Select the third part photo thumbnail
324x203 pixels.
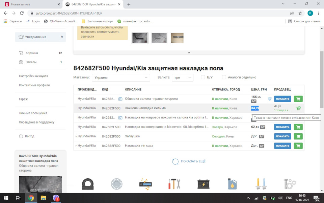click(177, 38)
